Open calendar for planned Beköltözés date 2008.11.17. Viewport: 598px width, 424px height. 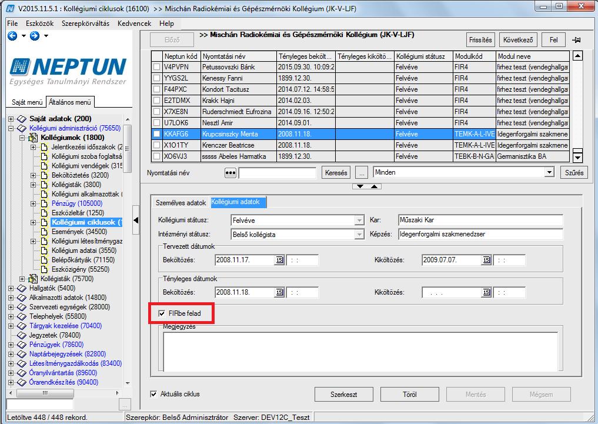[279, 260]
